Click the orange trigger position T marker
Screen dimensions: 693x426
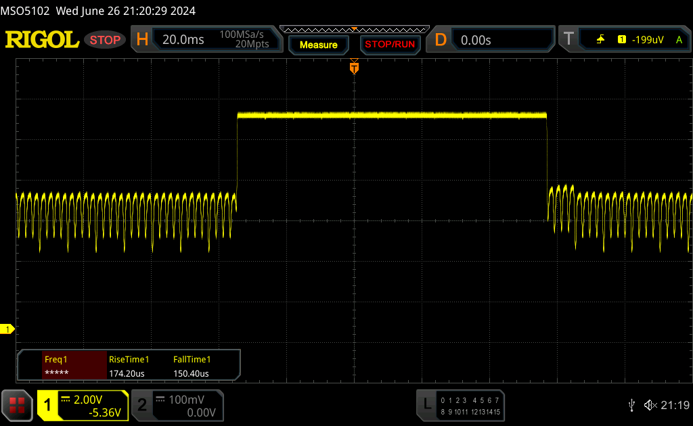pyautogui.click(x=354, y=67)
